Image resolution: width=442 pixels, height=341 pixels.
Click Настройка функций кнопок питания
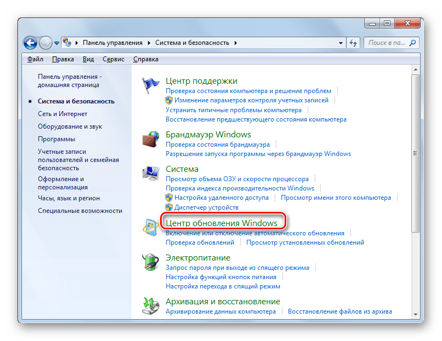[221, 277]
